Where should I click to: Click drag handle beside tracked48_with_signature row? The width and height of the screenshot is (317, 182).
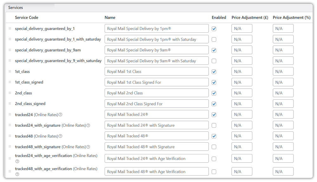[x=10, y=146]
